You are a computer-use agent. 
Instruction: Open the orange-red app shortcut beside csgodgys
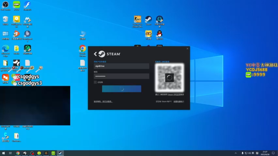tap(6, 79)
